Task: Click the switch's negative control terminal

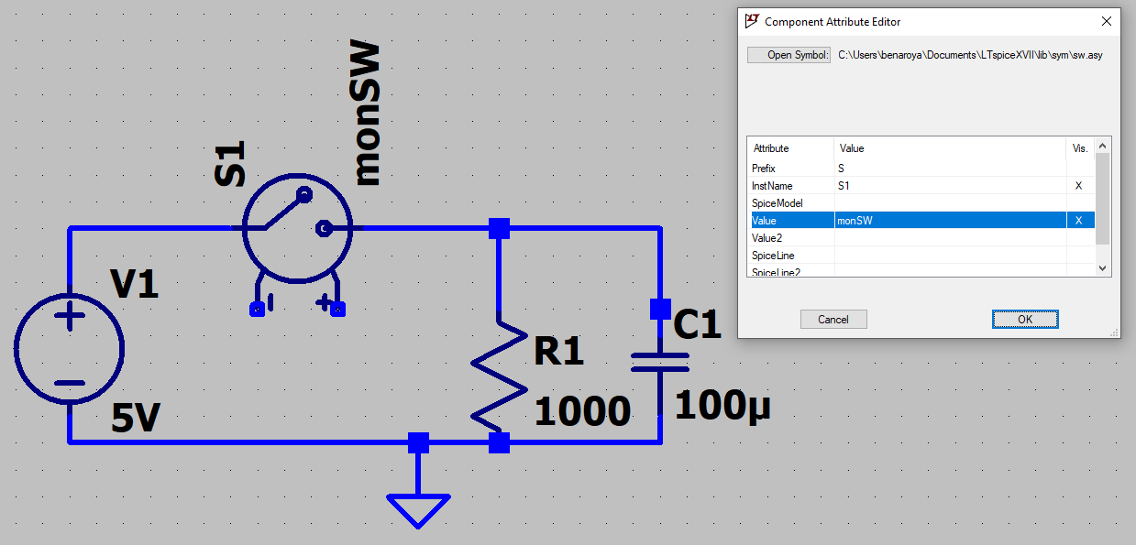Action: click(257, 310)
